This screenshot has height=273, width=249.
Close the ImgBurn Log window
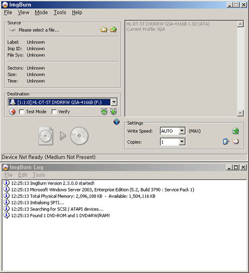(x=243, y=167)
